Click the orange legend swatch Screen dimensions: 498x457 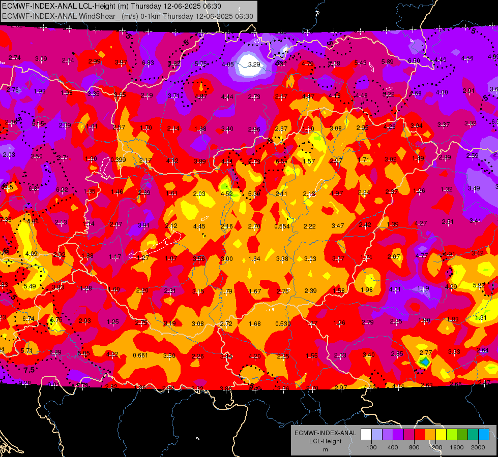coord(430,435)
